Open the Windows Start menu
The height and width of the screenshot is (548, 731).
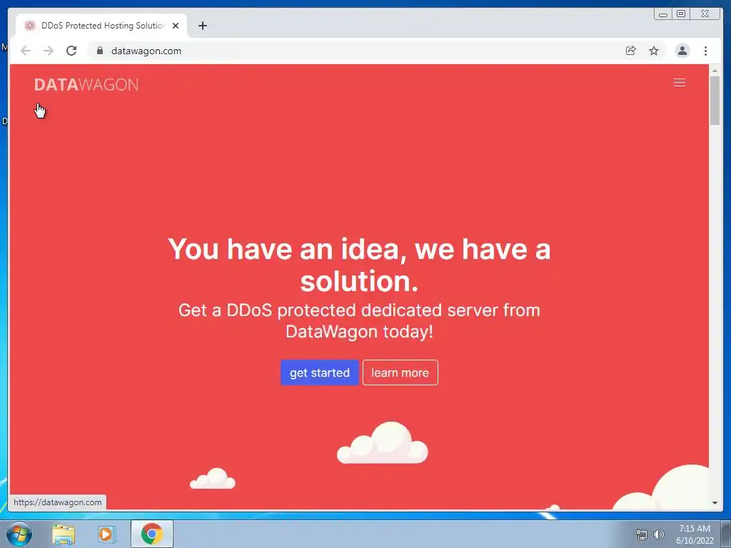19,534
